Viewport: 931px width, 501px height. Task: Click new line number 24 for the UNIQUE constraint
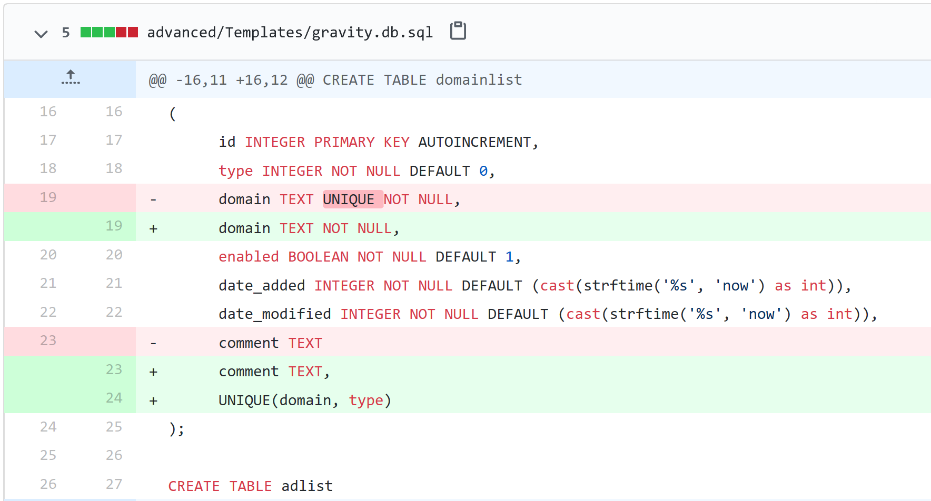114,398
